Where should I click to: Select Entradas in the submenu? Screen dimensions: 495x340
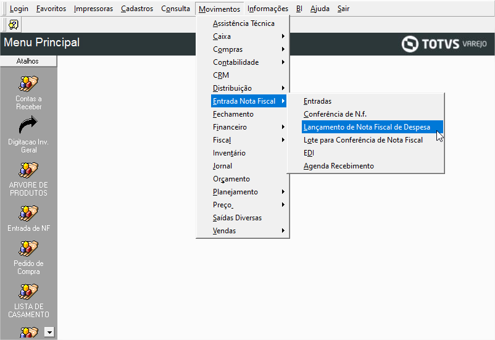(366, 101)
